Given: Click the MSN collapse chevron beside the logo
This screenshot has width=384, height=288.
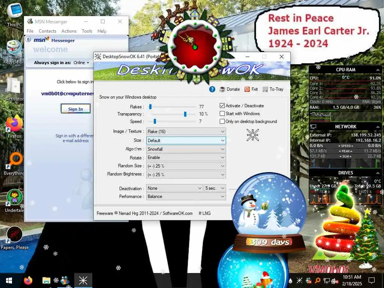Looking at the screenshot, I should [28, 39].
